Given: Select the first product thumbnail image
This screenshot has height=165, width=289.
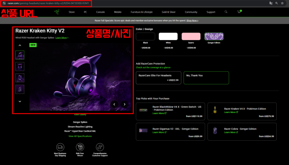Looking at the screenshot, I should click(20, 55).
